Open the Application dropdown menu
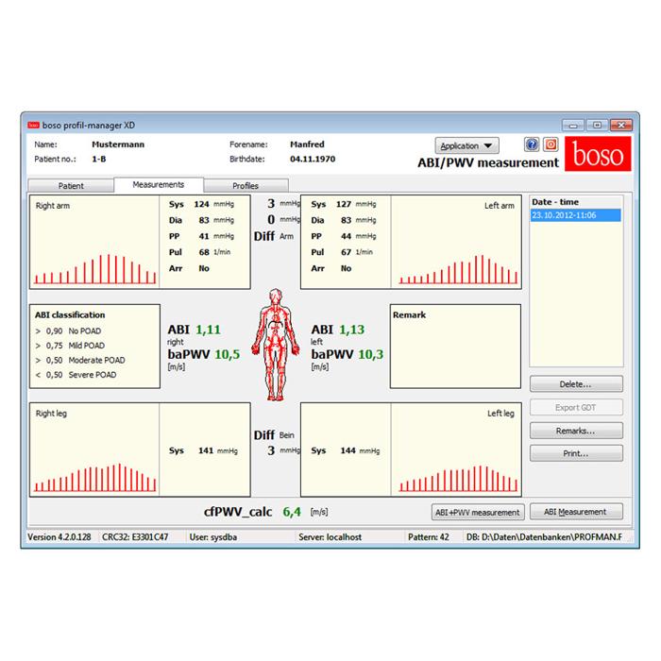661x661 pixels. (466, 146)
